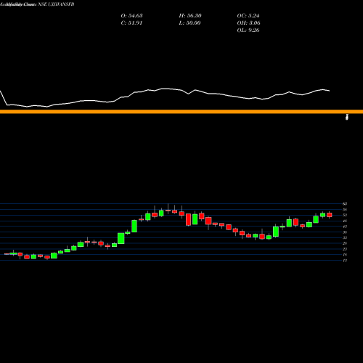Click the 52 price axis label
This screenshot has height=363, width=363.
pyautogui.click(x=345, y=215)
